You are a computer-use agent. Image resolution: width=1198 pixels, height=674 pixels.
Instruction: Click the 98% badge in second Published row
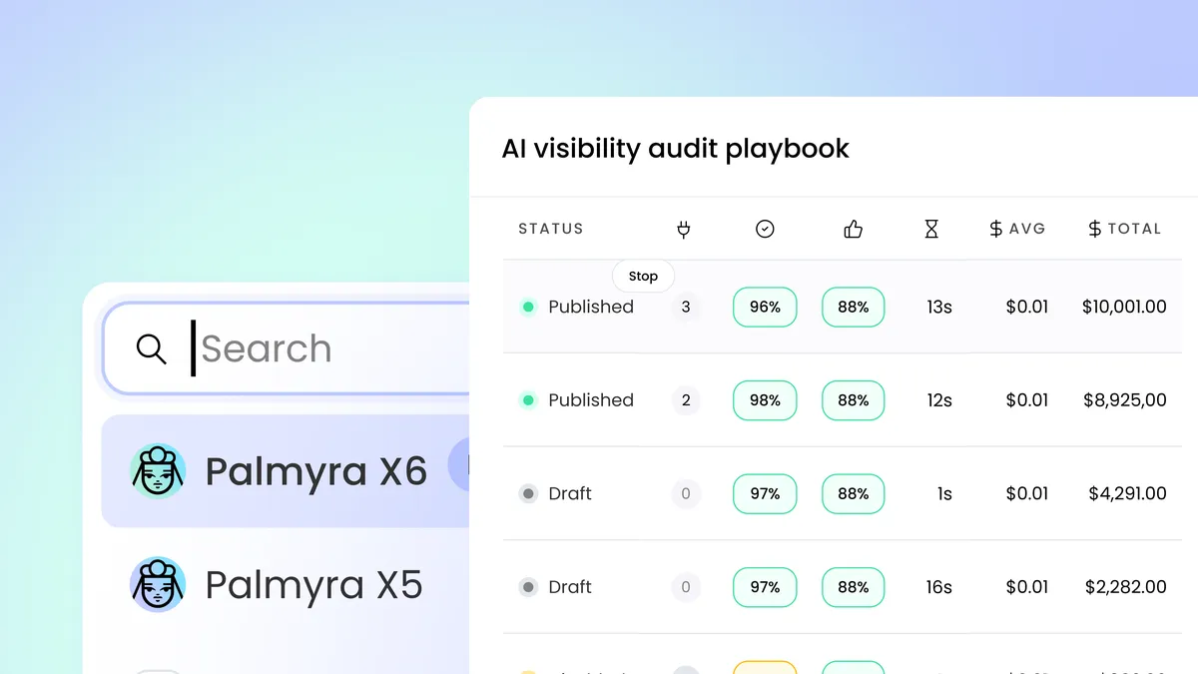click(x=765, y=399)
